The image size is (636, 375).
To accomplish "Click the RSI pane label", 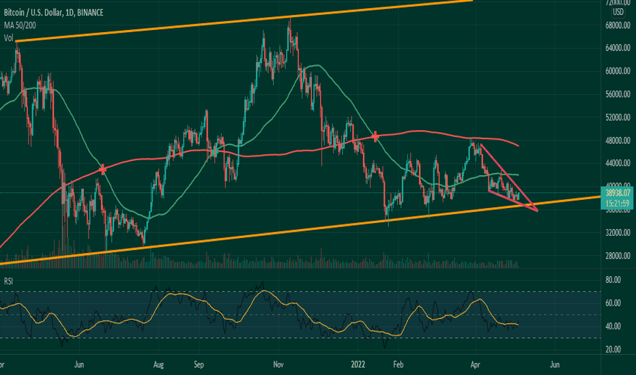I will (8, 281).
